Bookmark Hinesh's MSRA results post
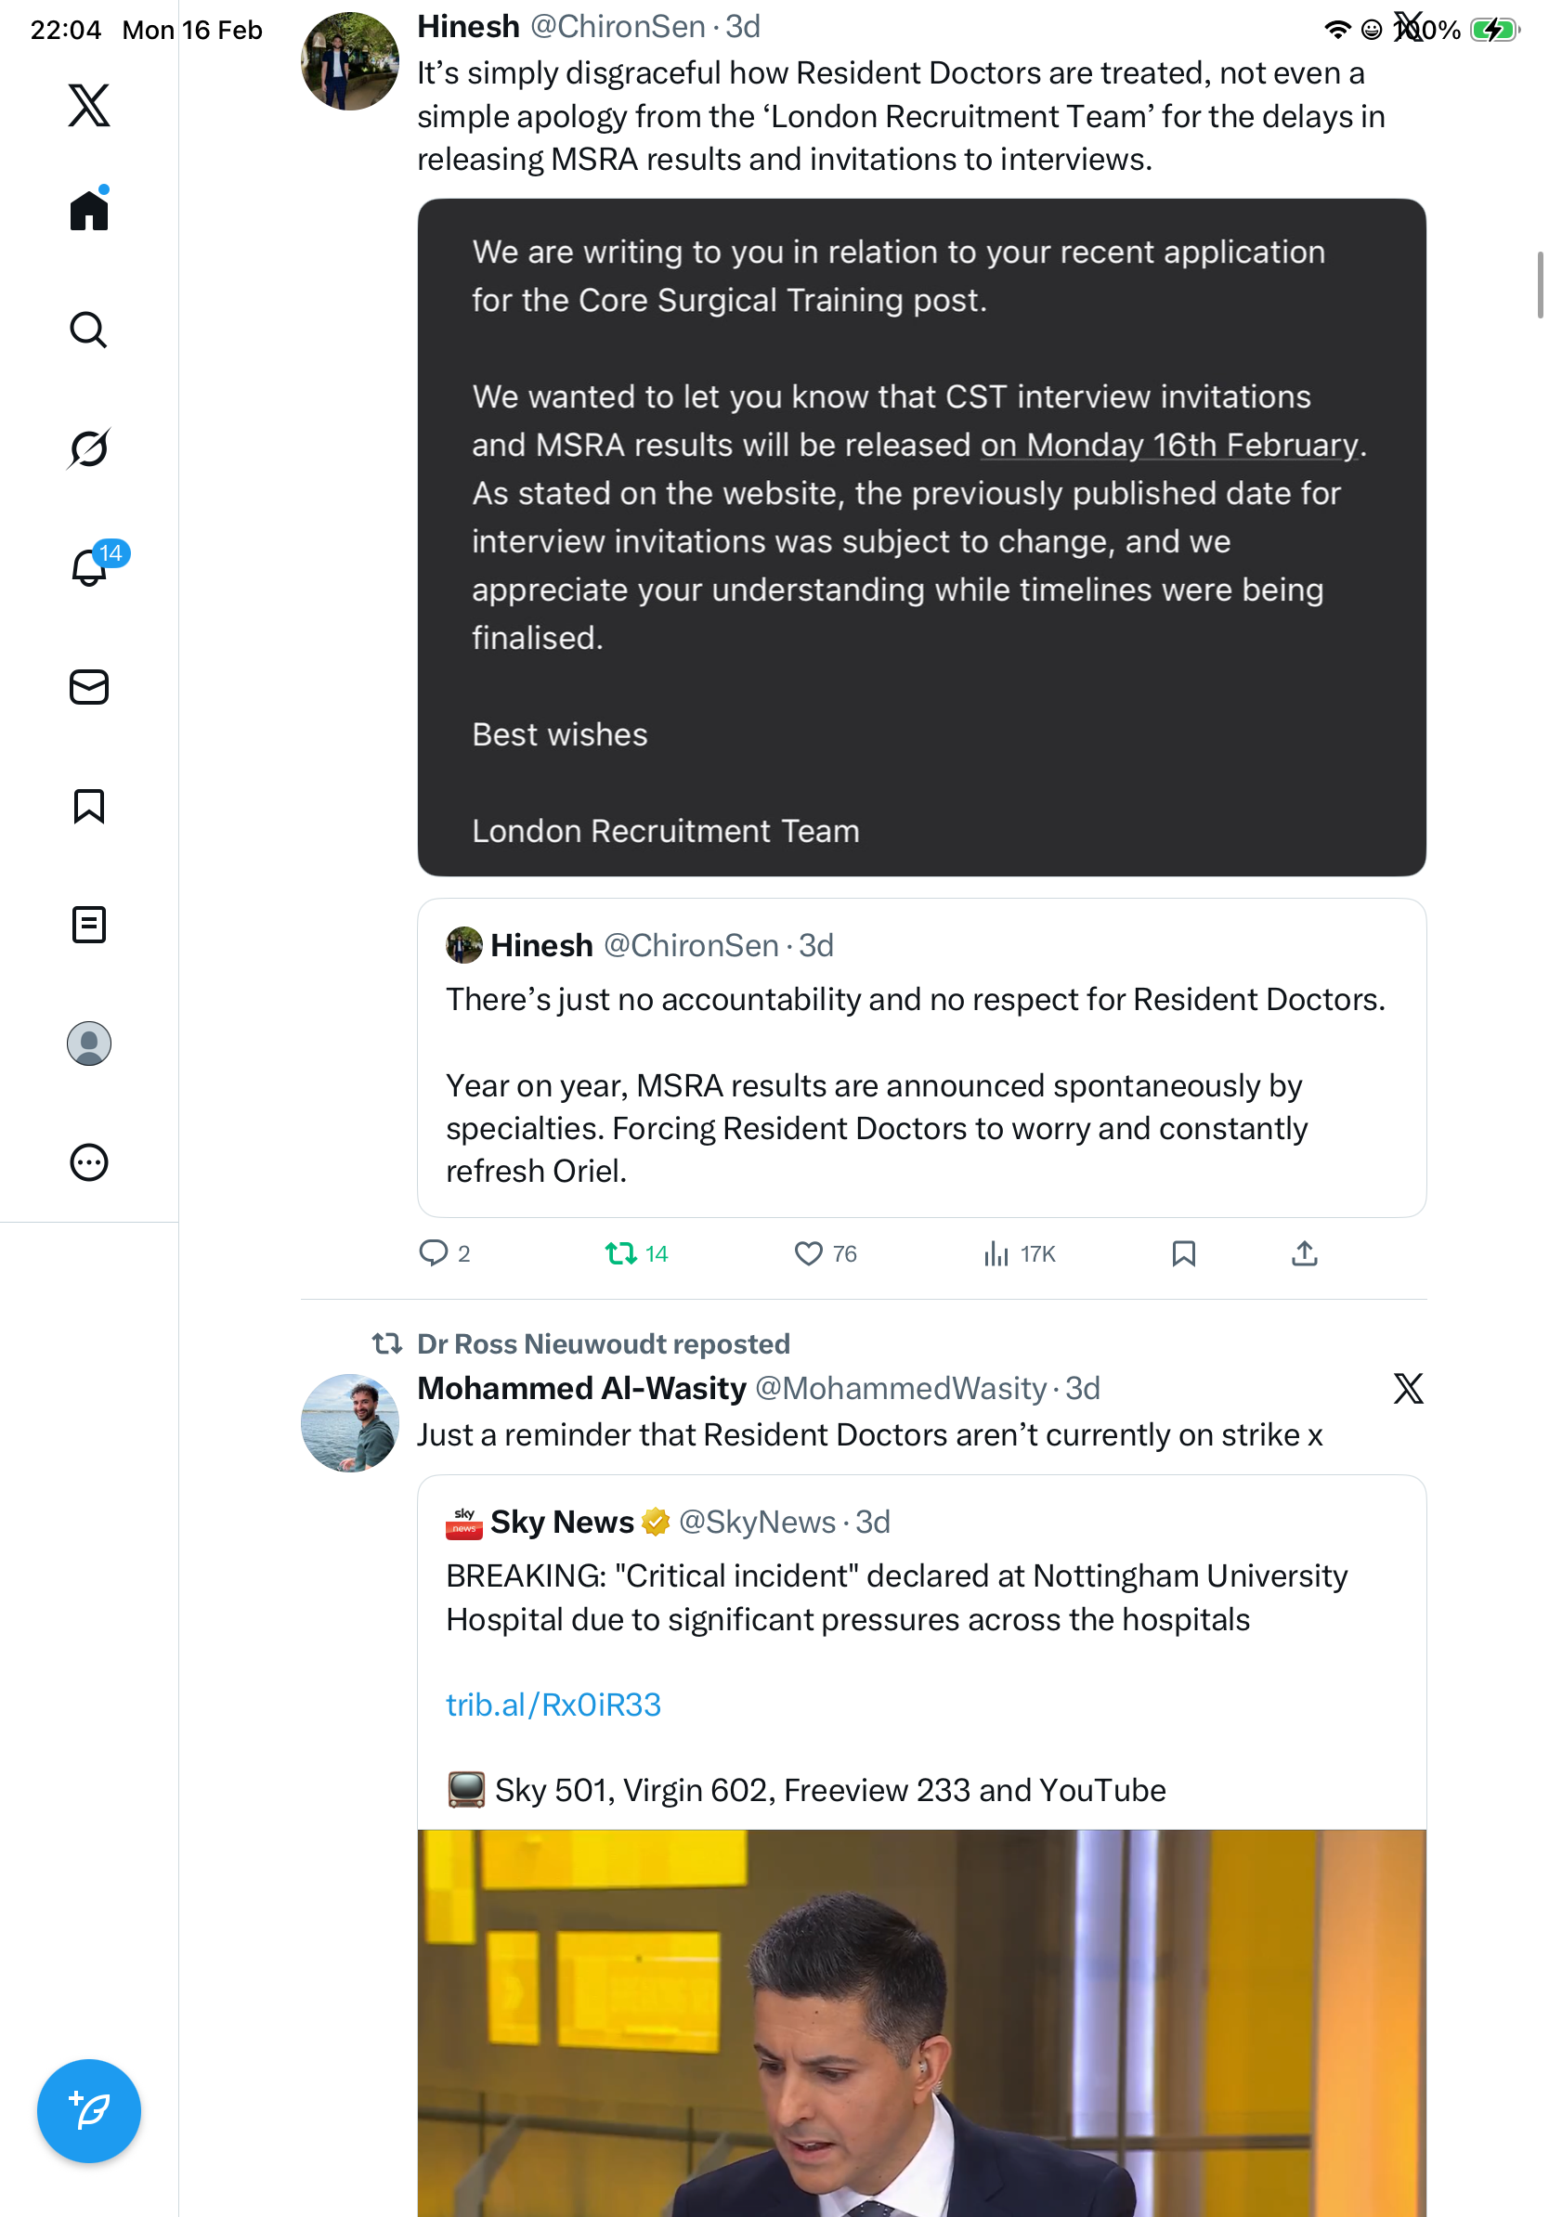 [x=1184, y=1253]
